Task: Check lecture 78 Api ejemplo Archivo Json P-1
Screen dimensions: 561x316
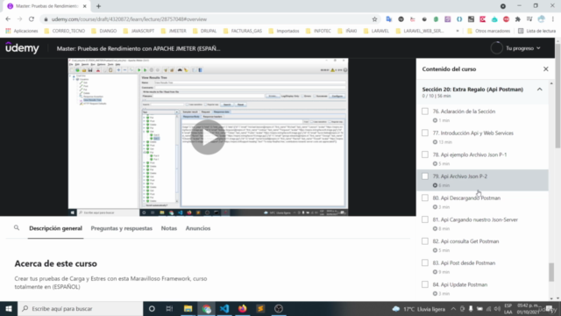Action: pyautogui.click(x=424, y=154)
